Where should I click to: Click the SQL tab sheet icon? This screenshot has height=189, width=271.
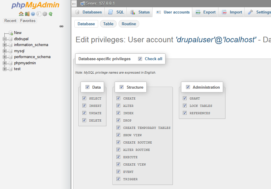[111, 12]
